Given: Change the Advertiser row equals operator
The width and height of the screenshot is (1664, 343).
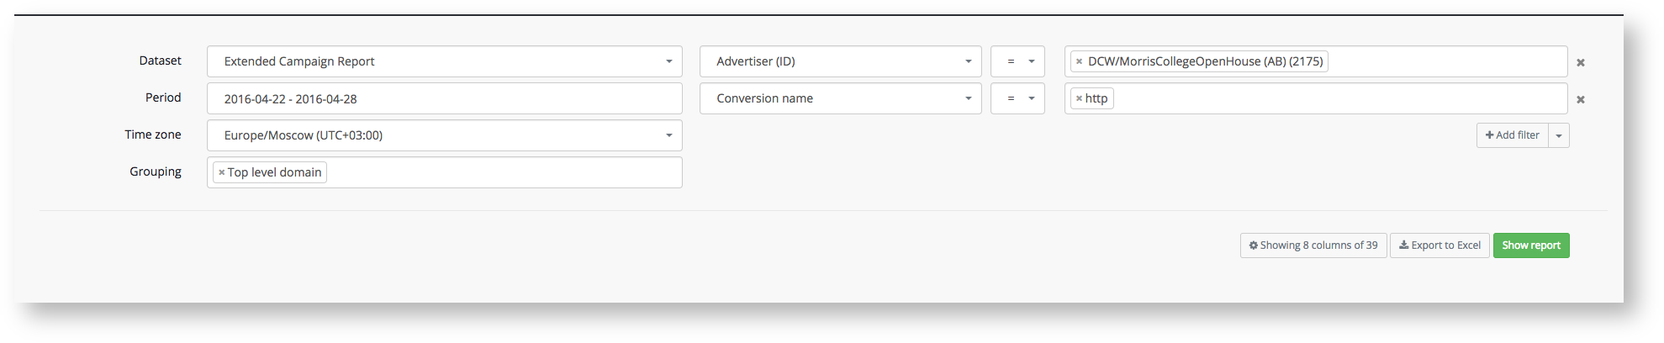Looking at the screenshot, I should (x=1017, y=61).
